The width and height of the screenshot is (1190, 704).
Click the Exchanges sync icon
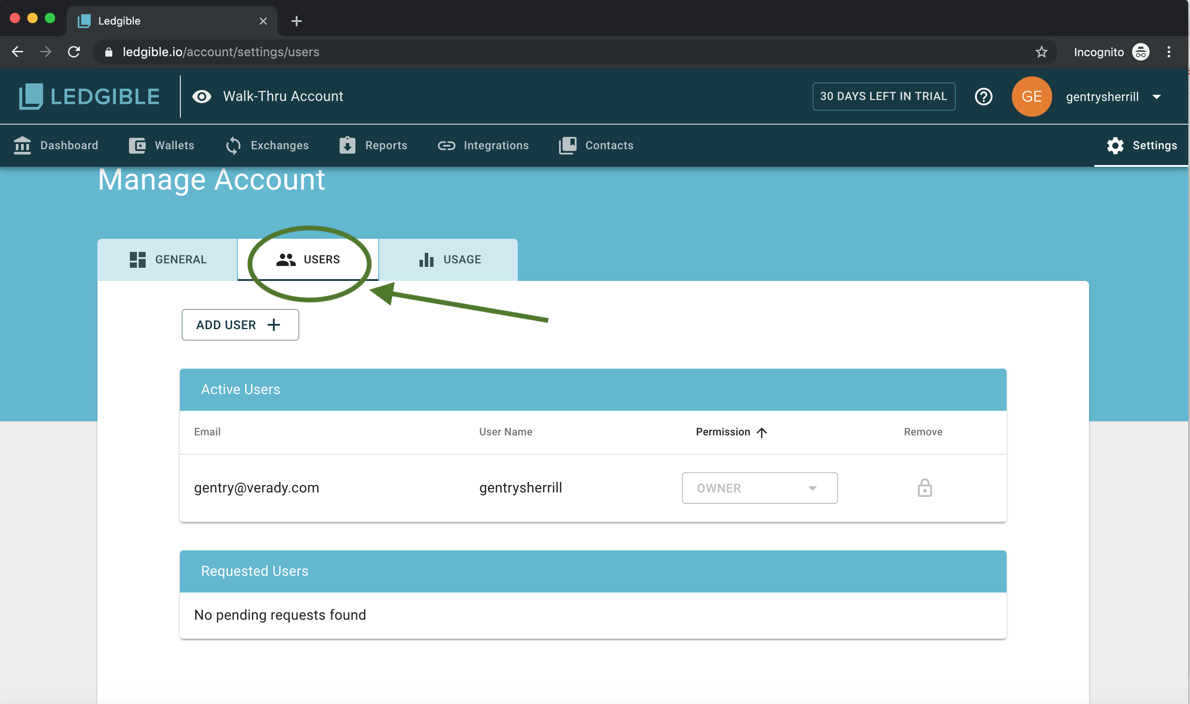233,145
